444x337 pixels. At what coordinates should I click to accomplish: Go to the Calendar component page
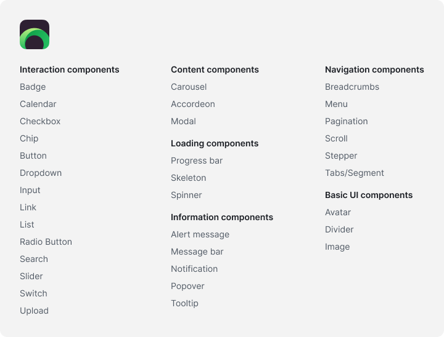click(38, 104)
